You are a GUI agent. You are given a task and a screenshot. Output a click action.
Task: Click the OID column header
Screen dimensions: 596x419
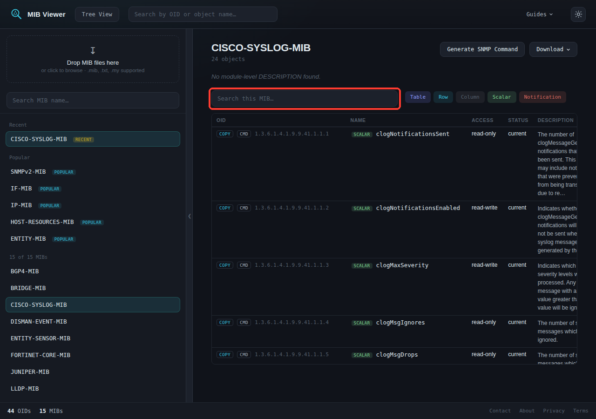pyautogui.click(x=221, y=120)
